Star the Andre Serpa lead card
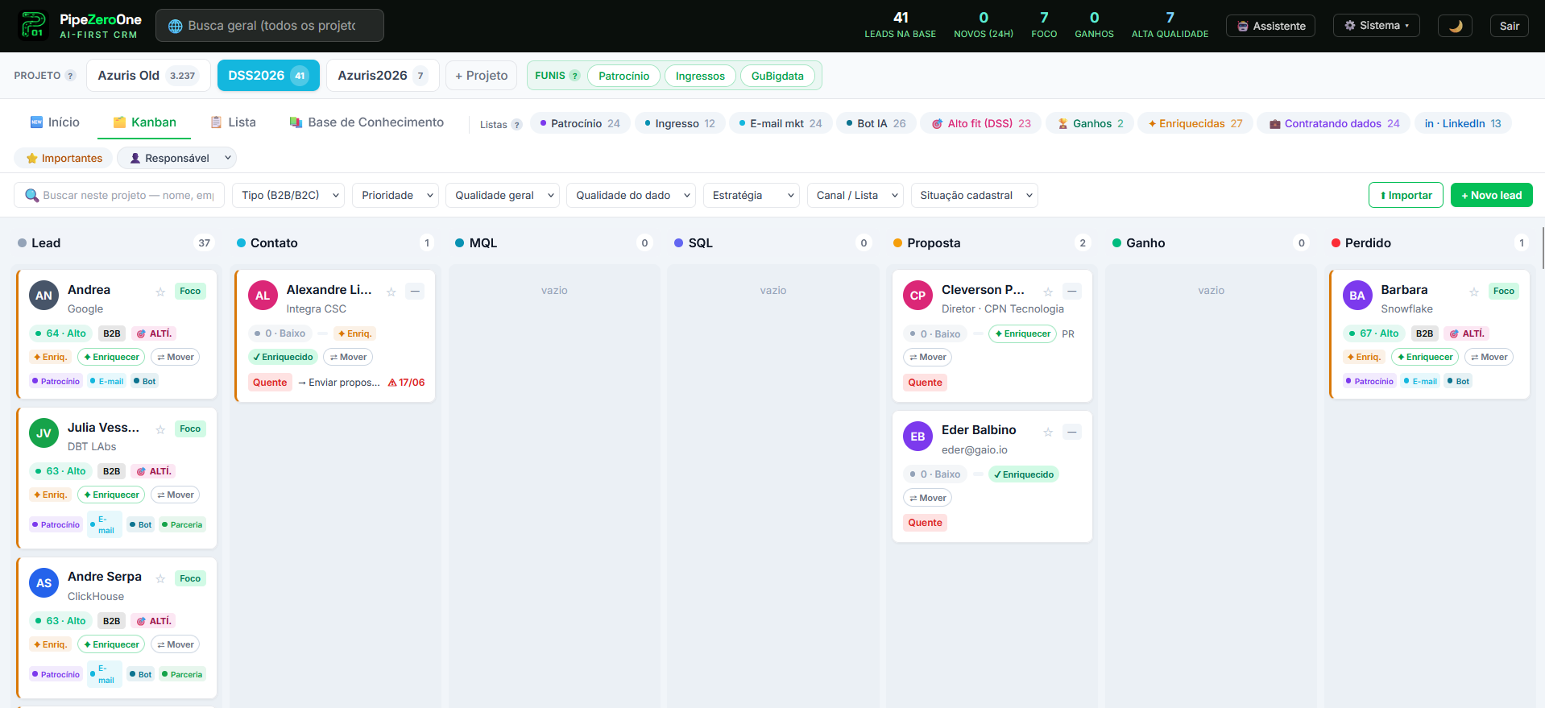 (160, 578)
